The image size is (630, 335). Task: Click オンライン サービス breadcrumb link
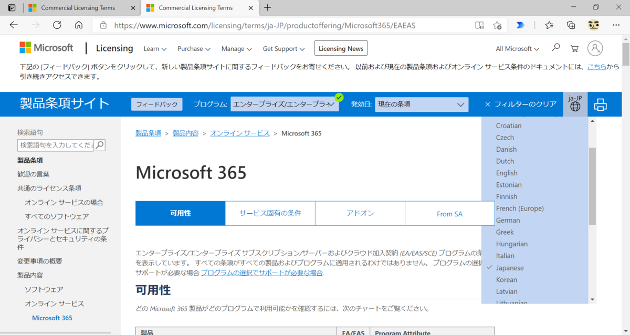click(240, 133)
